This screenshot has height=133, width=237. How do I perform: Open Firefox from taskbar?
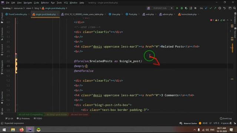21,130
